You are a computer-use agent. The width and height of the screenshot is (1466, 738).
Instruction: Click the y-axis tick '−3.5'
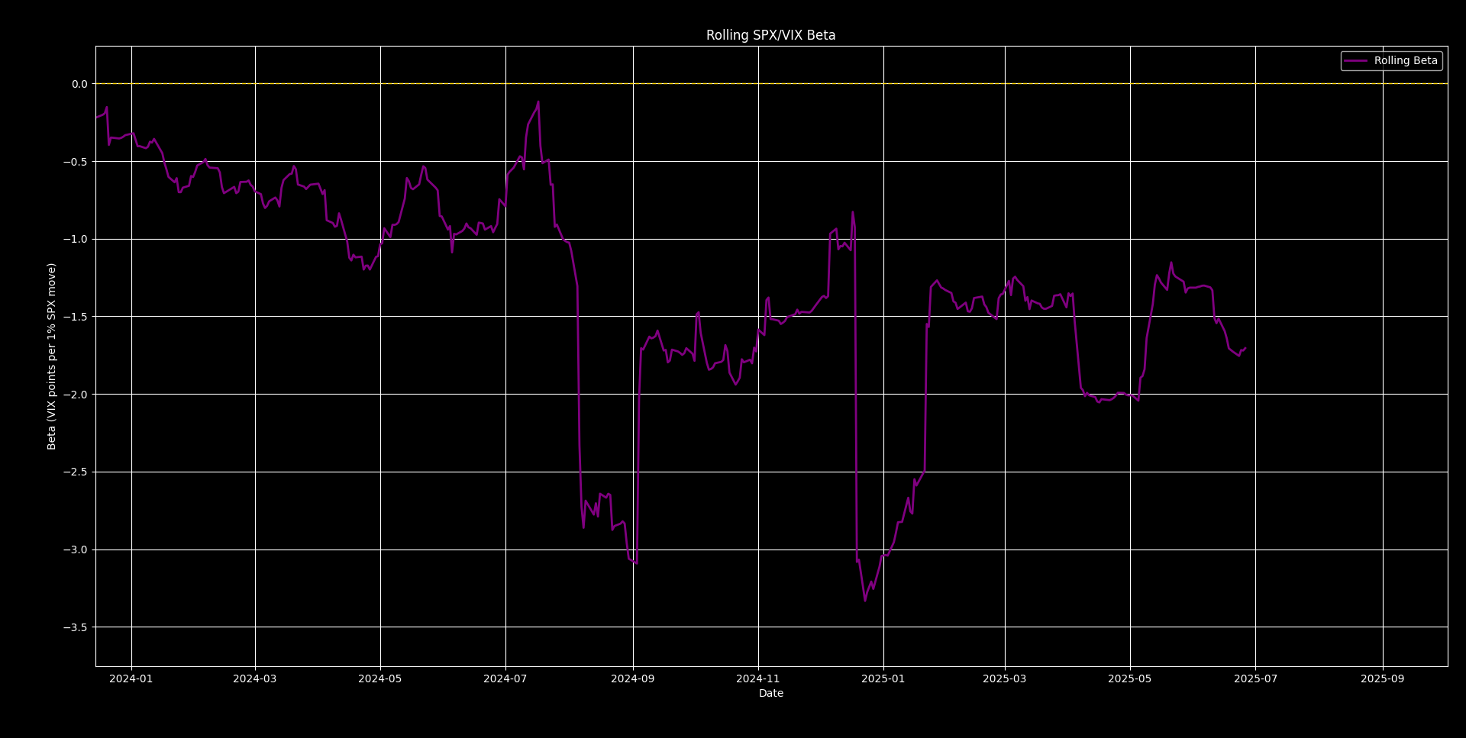75,627
